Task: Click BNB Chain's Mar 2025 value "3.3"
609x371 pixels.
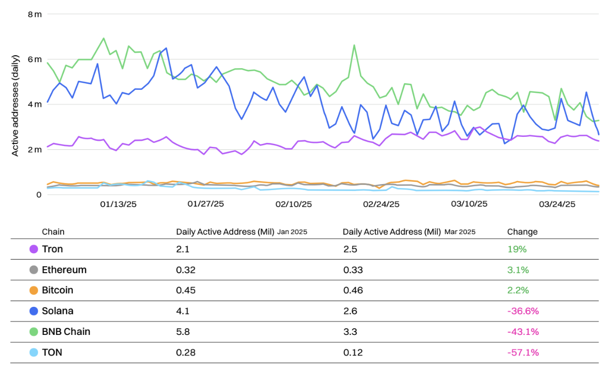Action: 350,331
